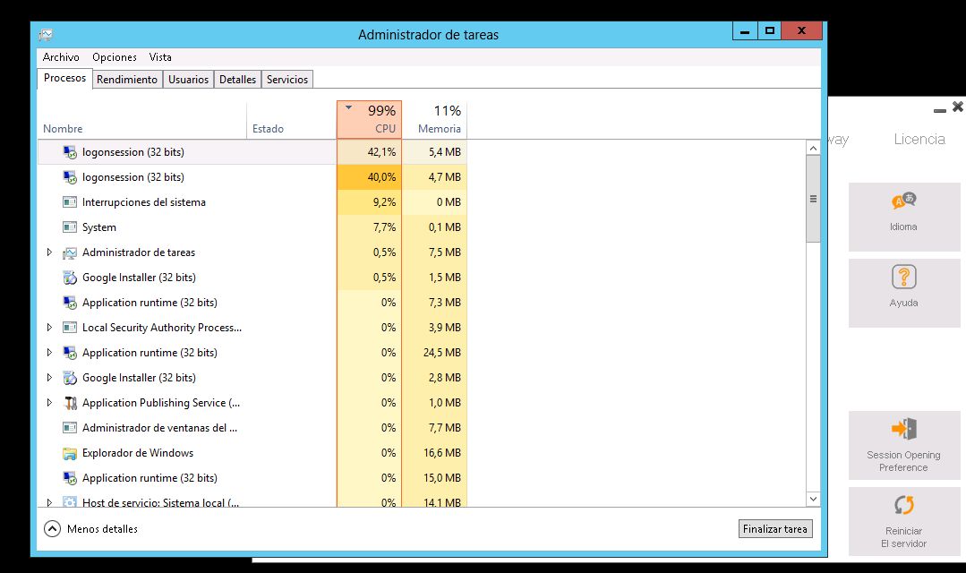Select the Explorador de Windows process icon
The height and width of the screenshot is (573, 966).
coord(70,453)
